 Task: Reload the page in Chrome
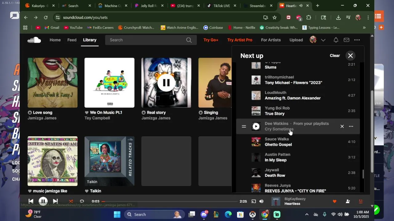pyautogui.click(x=46, y=17)
